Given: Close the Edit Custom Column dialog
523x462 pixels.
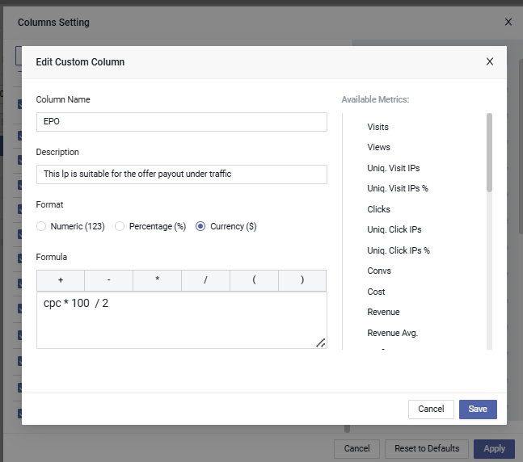Looking at the screenshot, I should [x=489, y=61].
